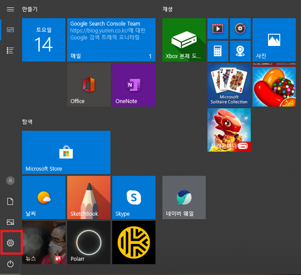Open the 사진 photos tile
Image resolution: width=301 pixels, height=275 pixels.
(274, 40)
